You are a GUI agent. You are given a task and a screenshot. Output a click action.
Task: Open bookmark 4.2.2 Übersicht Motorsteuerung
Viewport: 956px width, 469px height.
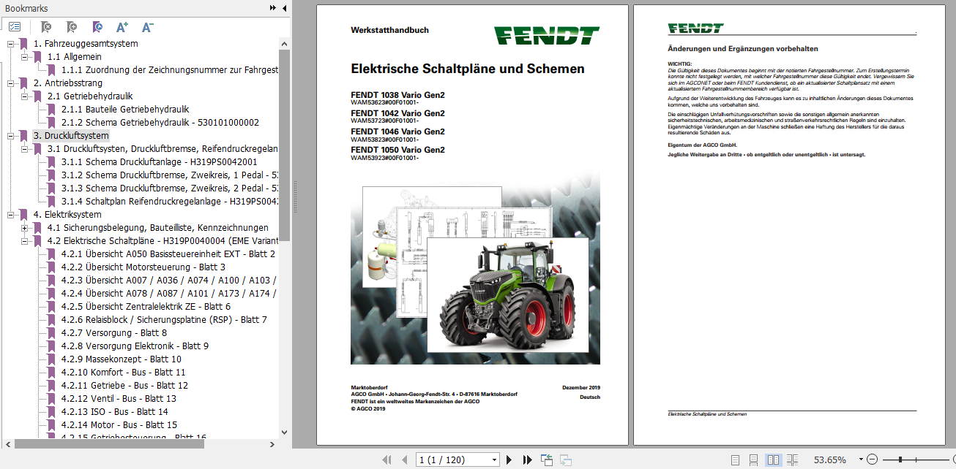pyautogui.click(x=143, y=267)
